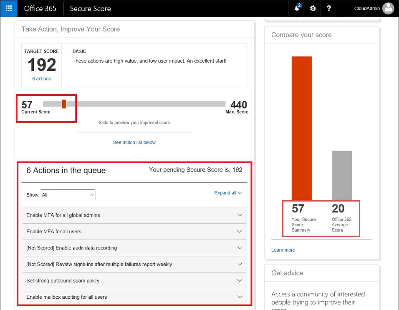Expand Review signs-ins after multiple failures row

tap(134, 264)
